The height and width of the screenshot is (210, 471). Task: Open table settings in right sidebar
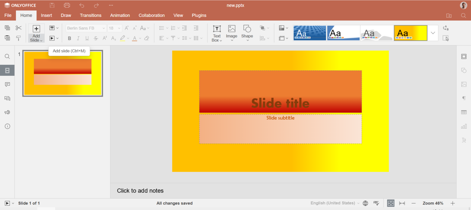(464, 112)
